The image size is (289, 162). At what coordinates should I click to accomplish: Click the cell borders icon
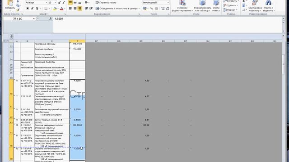[x=46, y=9]
